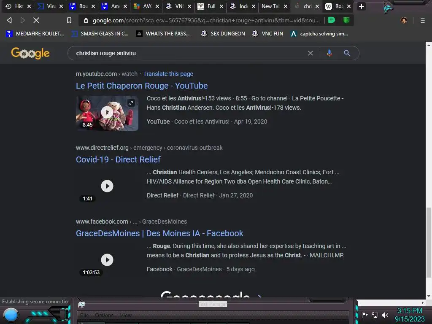Click the forward navigation arrow

pos(23,20)
